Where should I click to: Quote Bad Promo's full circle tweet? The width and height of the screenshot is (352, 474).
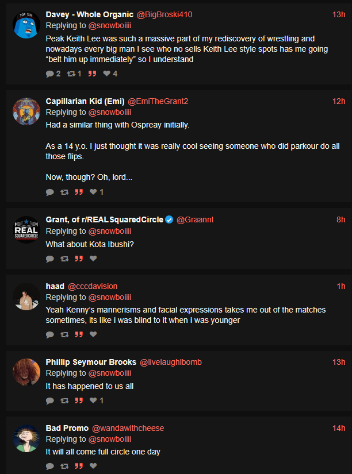(79, 466)
